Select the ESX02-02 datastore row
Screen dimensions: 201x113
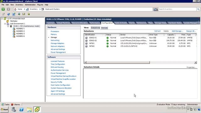click(140, 40)
